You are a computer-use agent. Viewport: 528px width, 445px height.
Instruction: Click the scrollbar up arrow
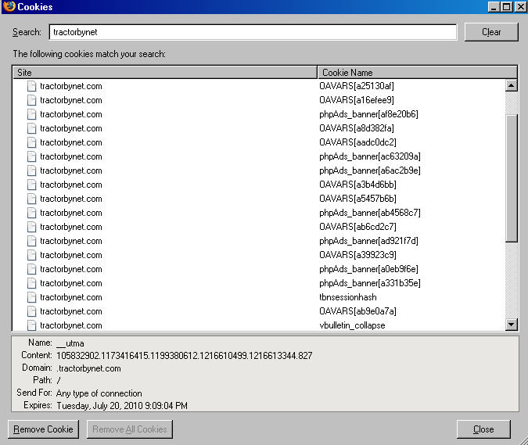[511, 85]
